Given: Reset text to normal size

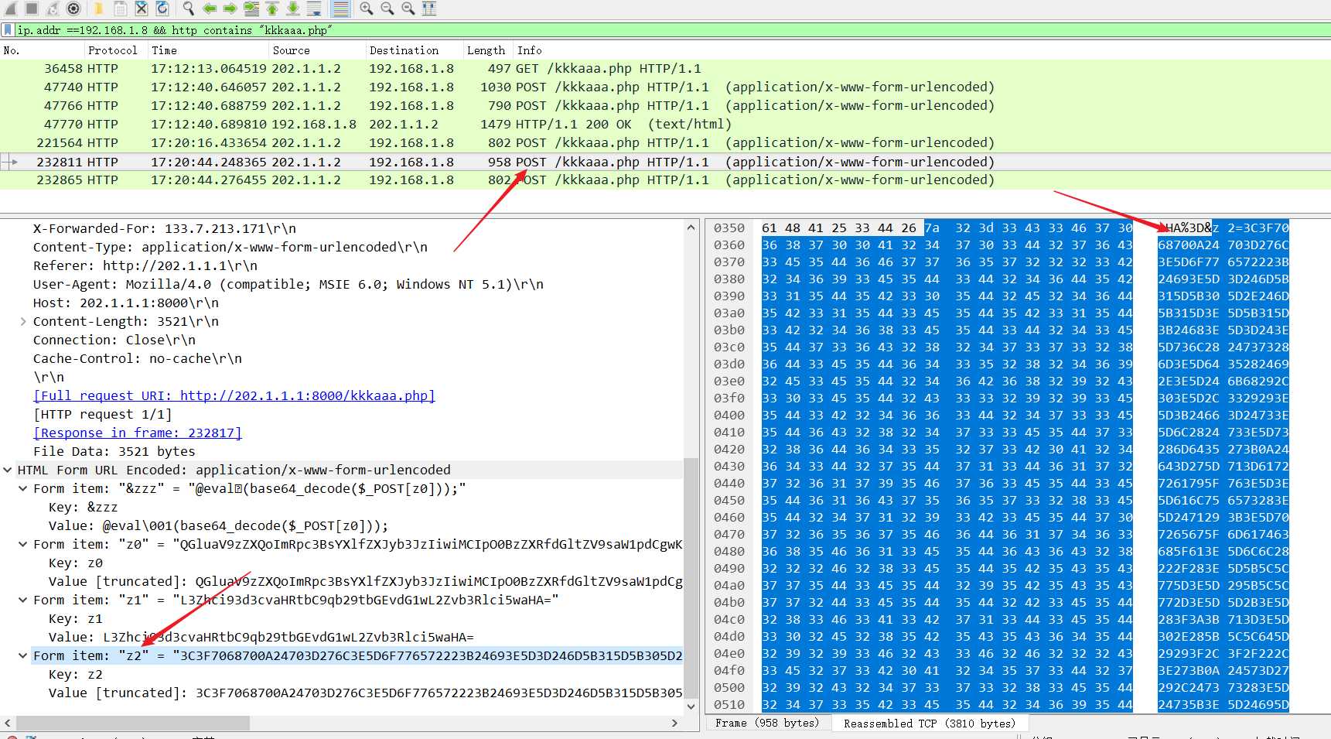Looking at the screenshot, I should 408,9.
